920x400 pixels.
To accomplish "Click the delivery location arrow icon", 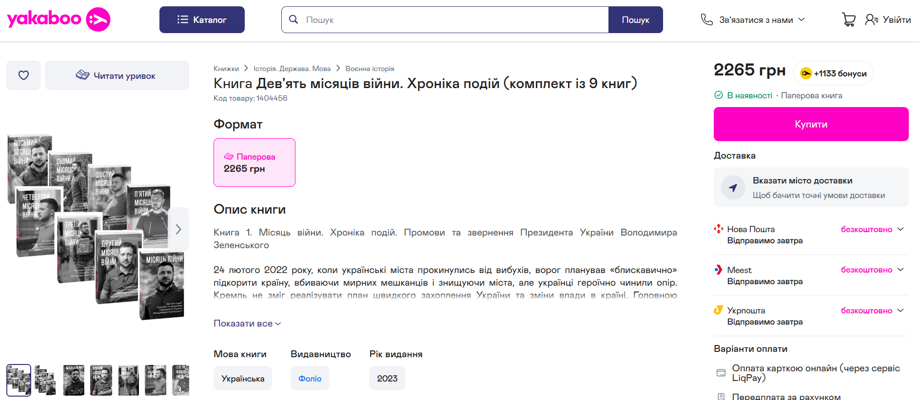I will coord(733,187).
